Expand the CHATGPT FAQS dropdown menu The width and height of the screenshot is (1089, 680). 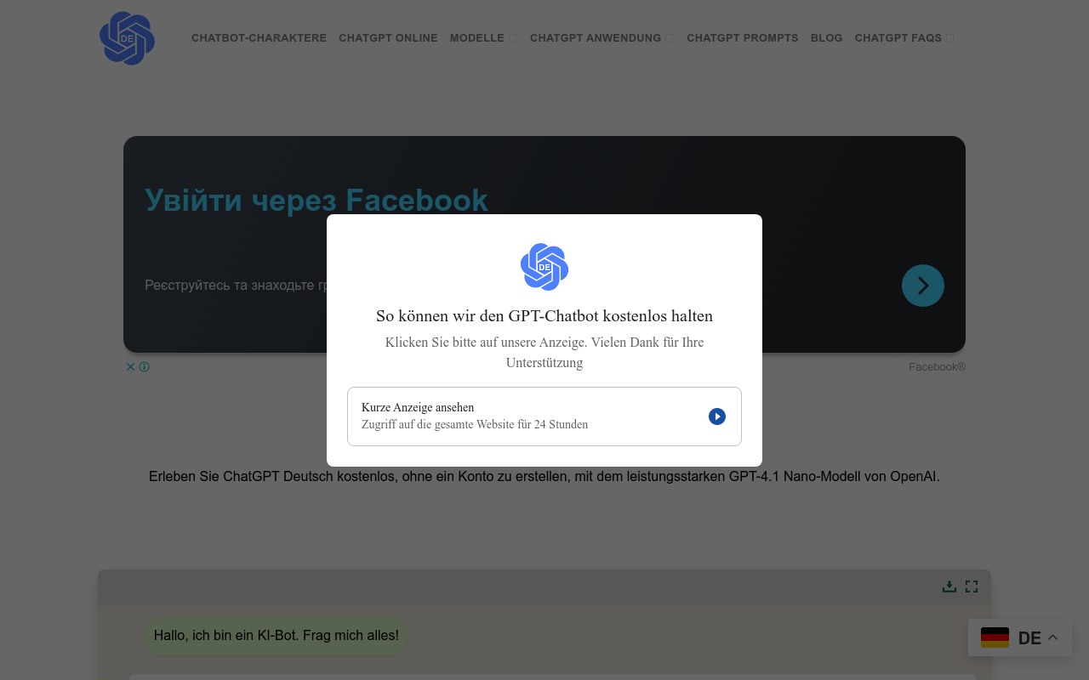(904, 38)
